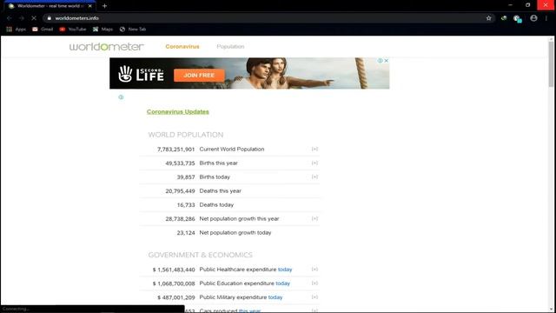This screenshot has width=556, height=313.
Task: Toggle 'this year' on Cars produced
Action: (x=249, y=310)
